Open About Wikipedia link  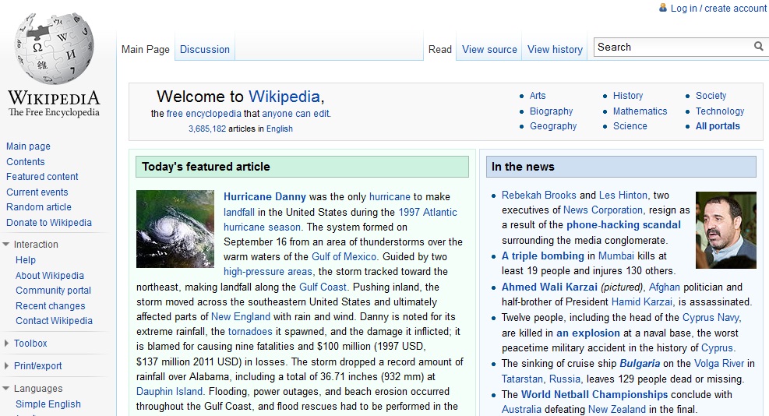click(50, 276)
